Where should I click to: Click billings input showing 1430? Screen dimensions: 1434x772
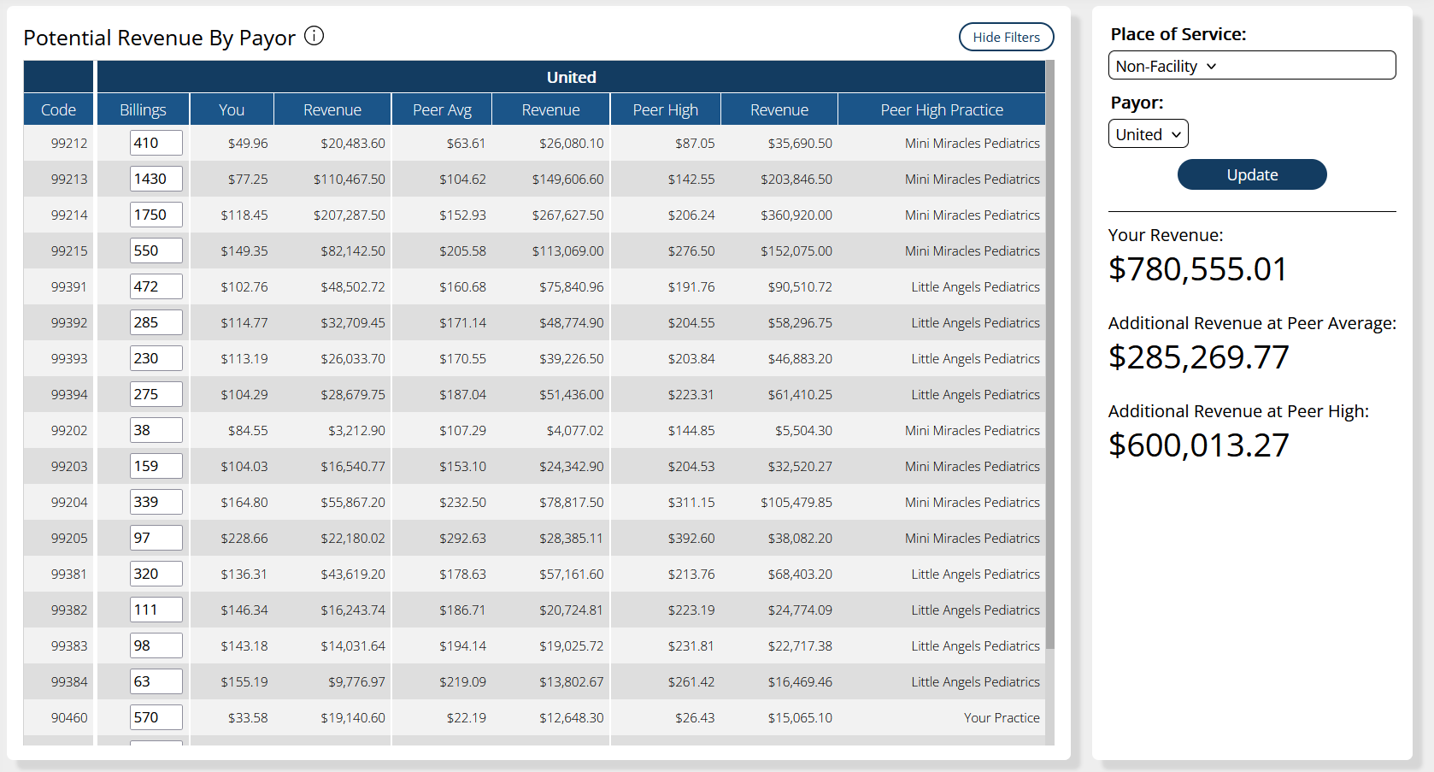point(156,179)
